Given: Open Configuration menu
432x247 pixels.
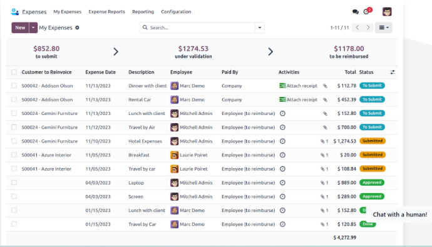Looking at the screenshot, I should coord(176,12).
